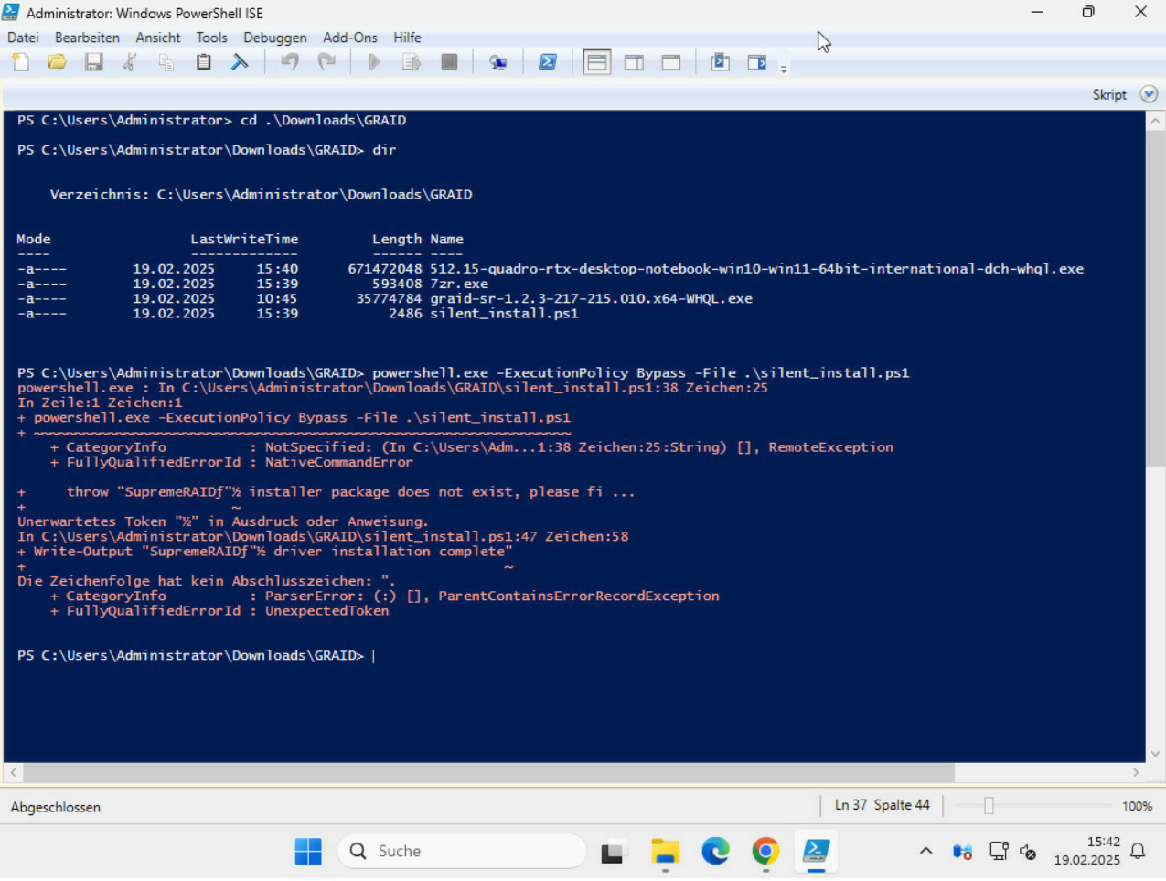Adjust the zoom slider handle

click(x=989, y=806)
